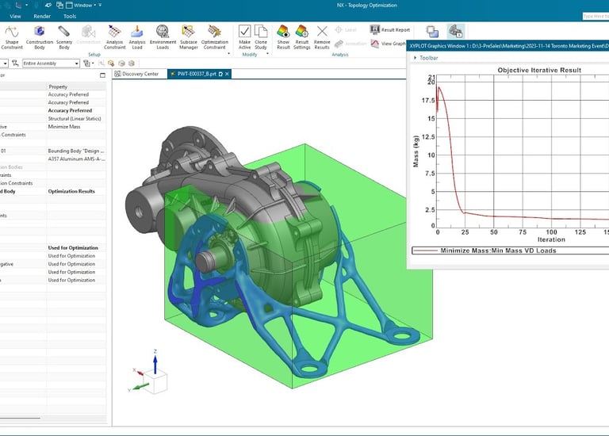Click the cascade windows icon in title bar
Viewport: 609px width, 436px height.
click(x=59, y=5)
